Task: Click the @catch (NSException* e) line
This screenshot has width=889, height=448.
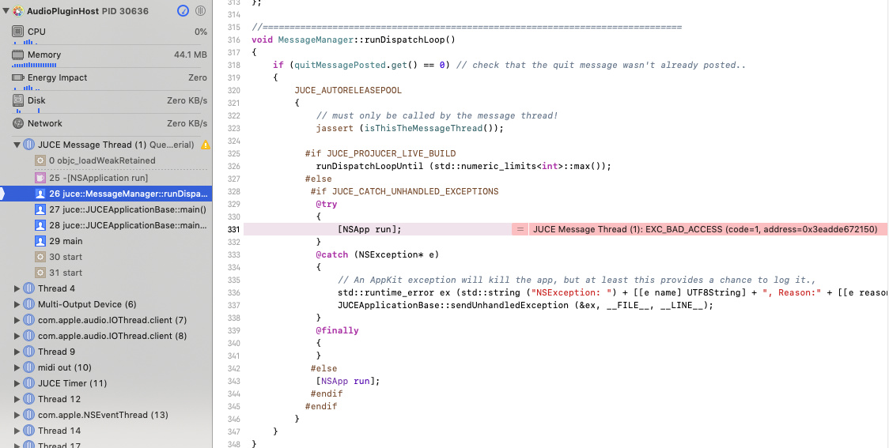Action: (377, 255)
